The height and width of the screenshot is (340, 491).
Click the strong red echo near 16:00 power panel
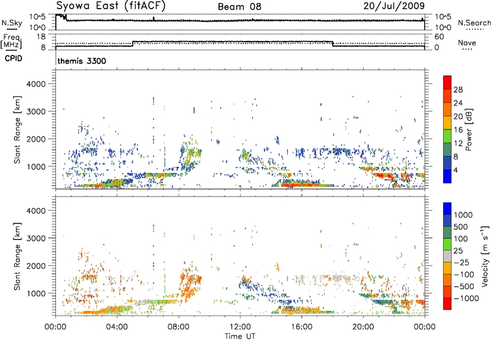(301, 185)
